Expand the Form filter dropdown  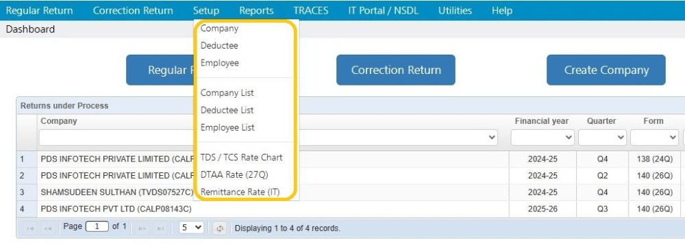[x=654, y=137]
